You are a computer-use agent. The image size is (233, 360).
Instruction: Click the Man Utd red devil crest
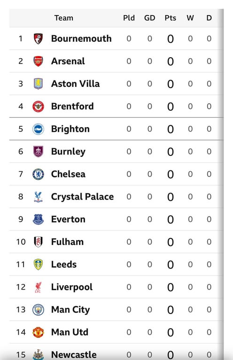pyautogui.click(x=38, y=332)
